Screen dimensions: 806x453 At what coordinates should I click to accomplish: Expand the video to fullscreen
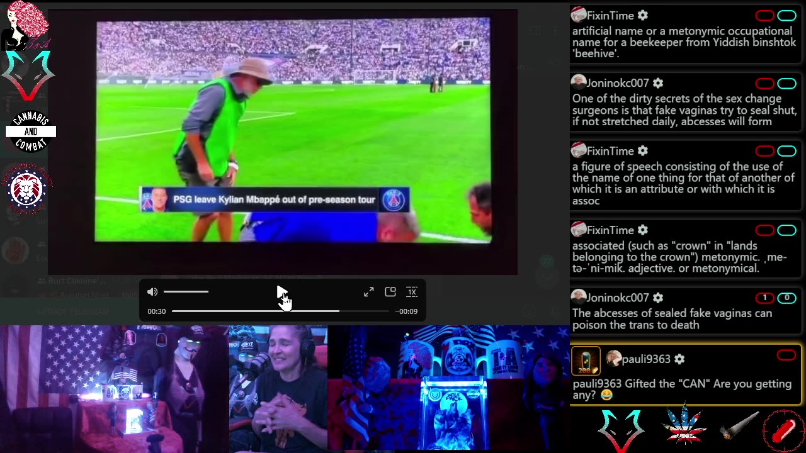tap(369, 292)
